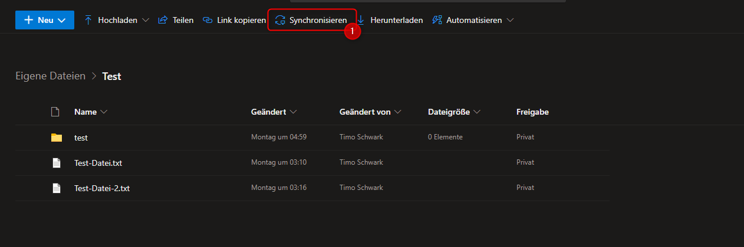Click the file type column header icon

(55, 112)
